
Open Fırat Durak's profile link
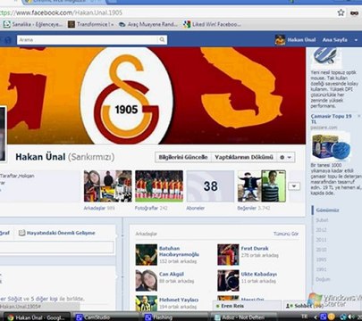tap(255, 248)
